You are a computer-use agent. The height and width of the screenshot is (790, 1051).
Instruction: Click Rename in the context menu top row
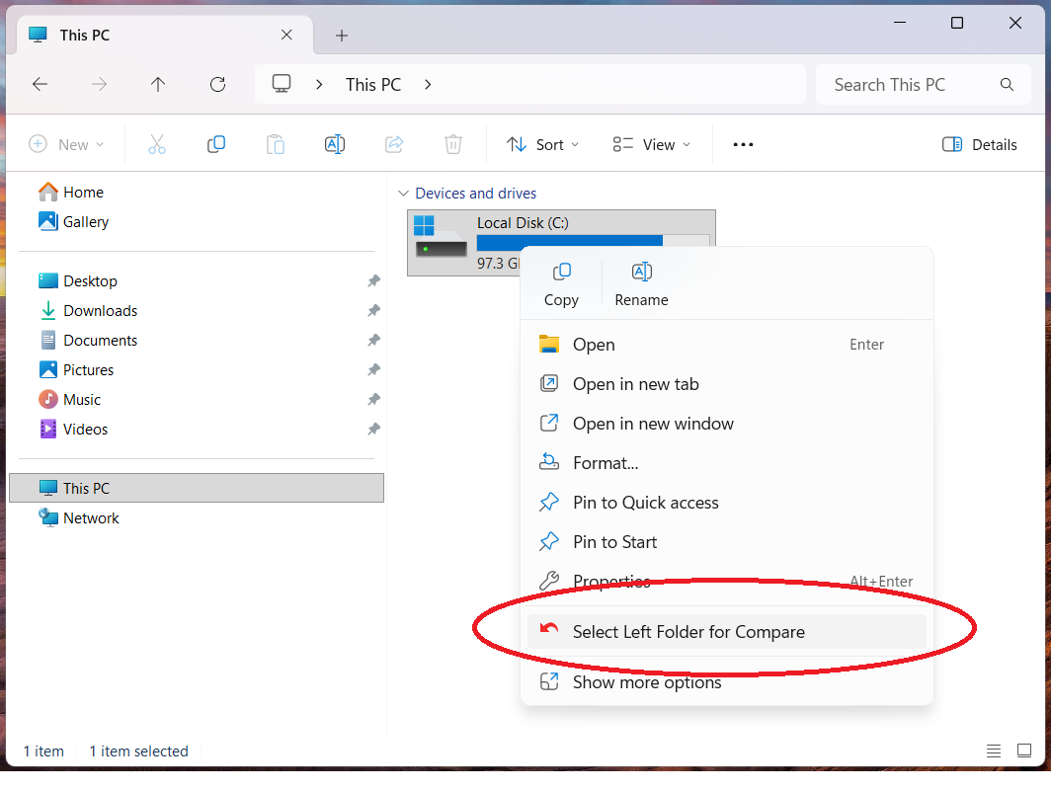pos(641,284)
